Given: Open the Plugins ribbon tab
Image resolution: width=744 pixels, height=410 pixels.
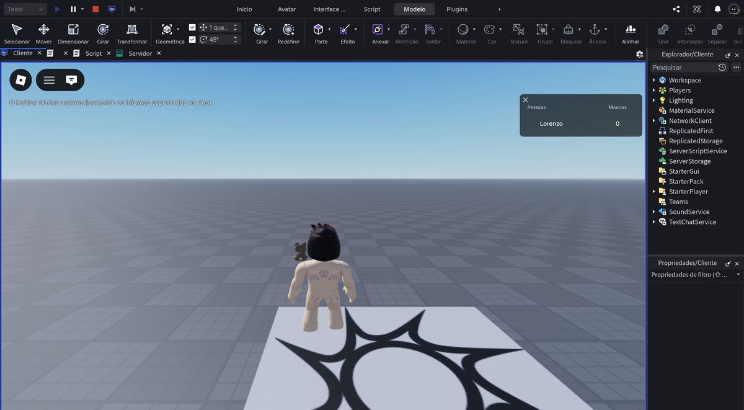Looking at the screenshot, I should [x=457, y=9].
